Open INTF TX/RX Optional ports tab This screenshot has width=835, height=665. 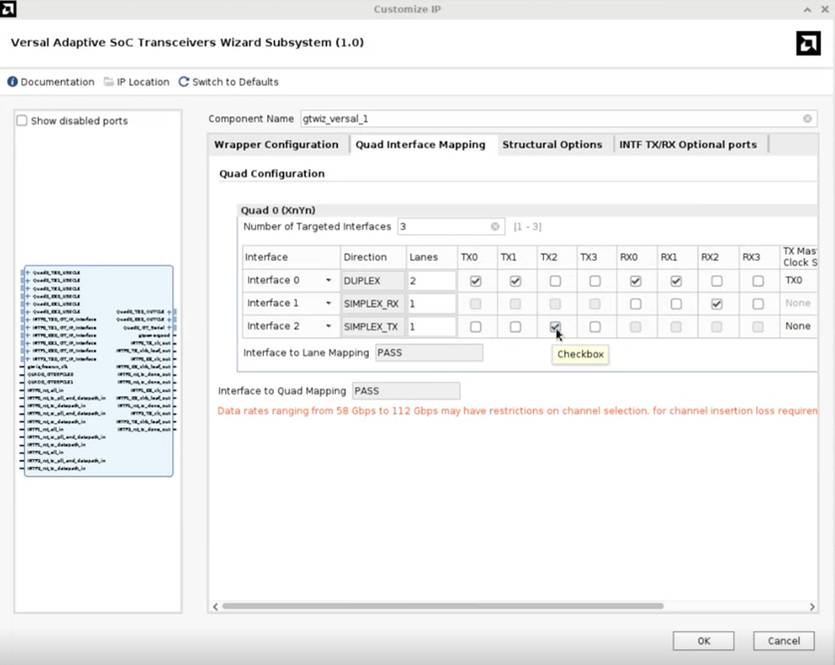pos(688,144)
